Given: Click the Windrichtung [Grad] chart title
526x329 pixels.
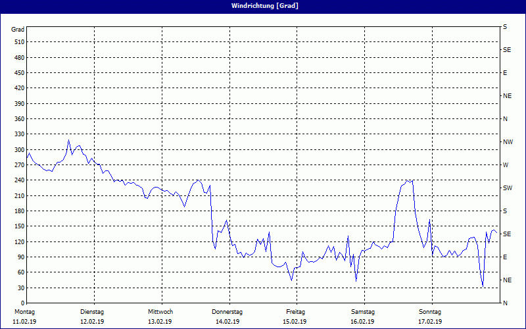Looking at the screenshot, I should pos(262,6).
